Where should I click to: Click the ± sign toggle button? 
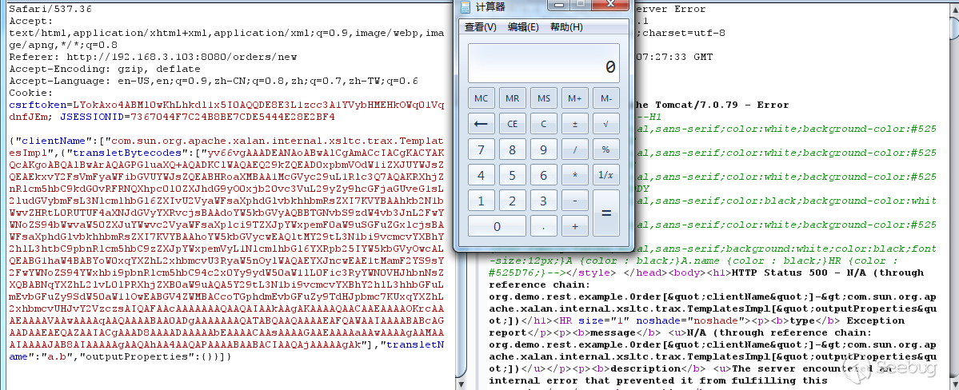[x=575, y=124]
